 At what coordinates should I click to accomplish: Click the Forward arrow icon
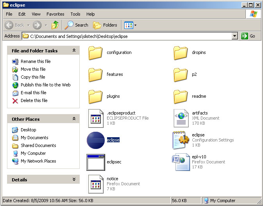point(37,25)
